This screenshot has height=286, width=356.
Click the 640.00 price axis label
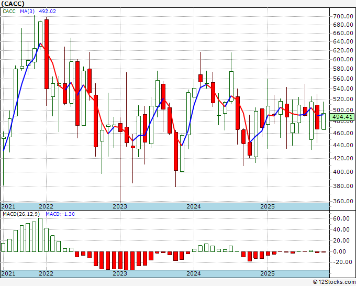(x=343, y=41)
